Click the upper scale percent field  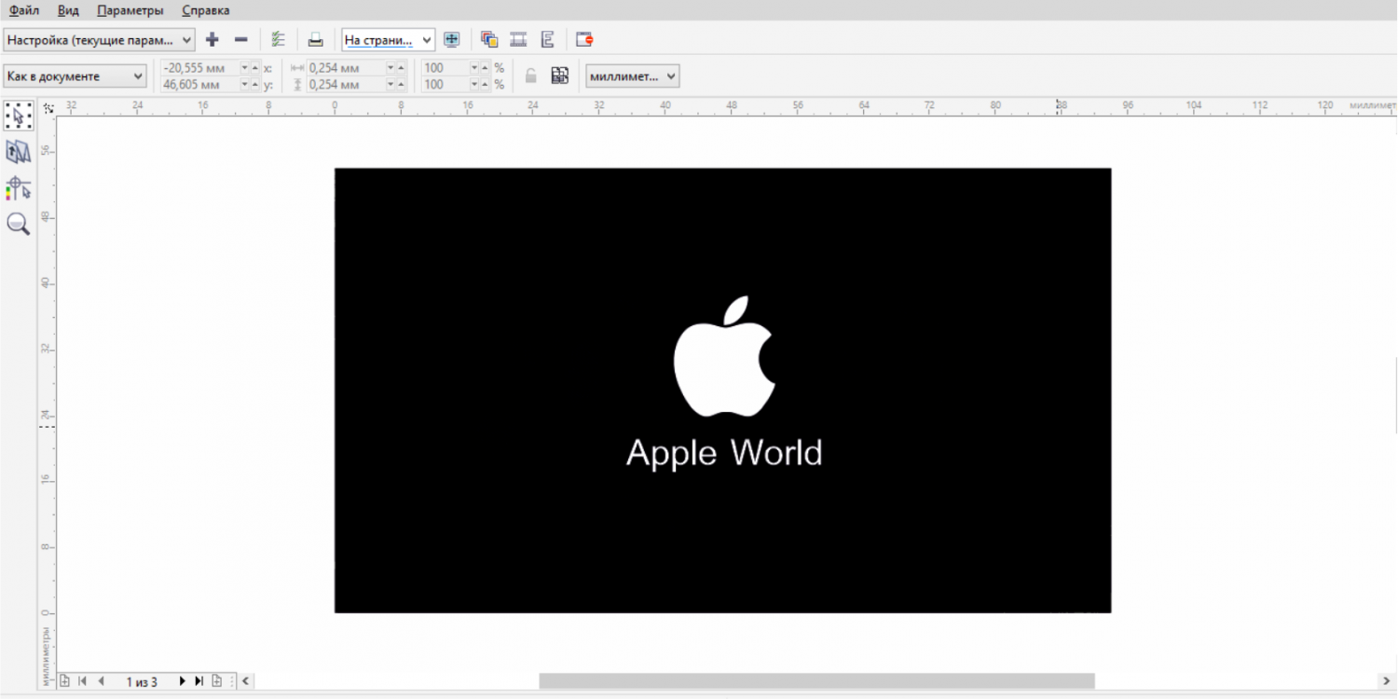[445, 68]
